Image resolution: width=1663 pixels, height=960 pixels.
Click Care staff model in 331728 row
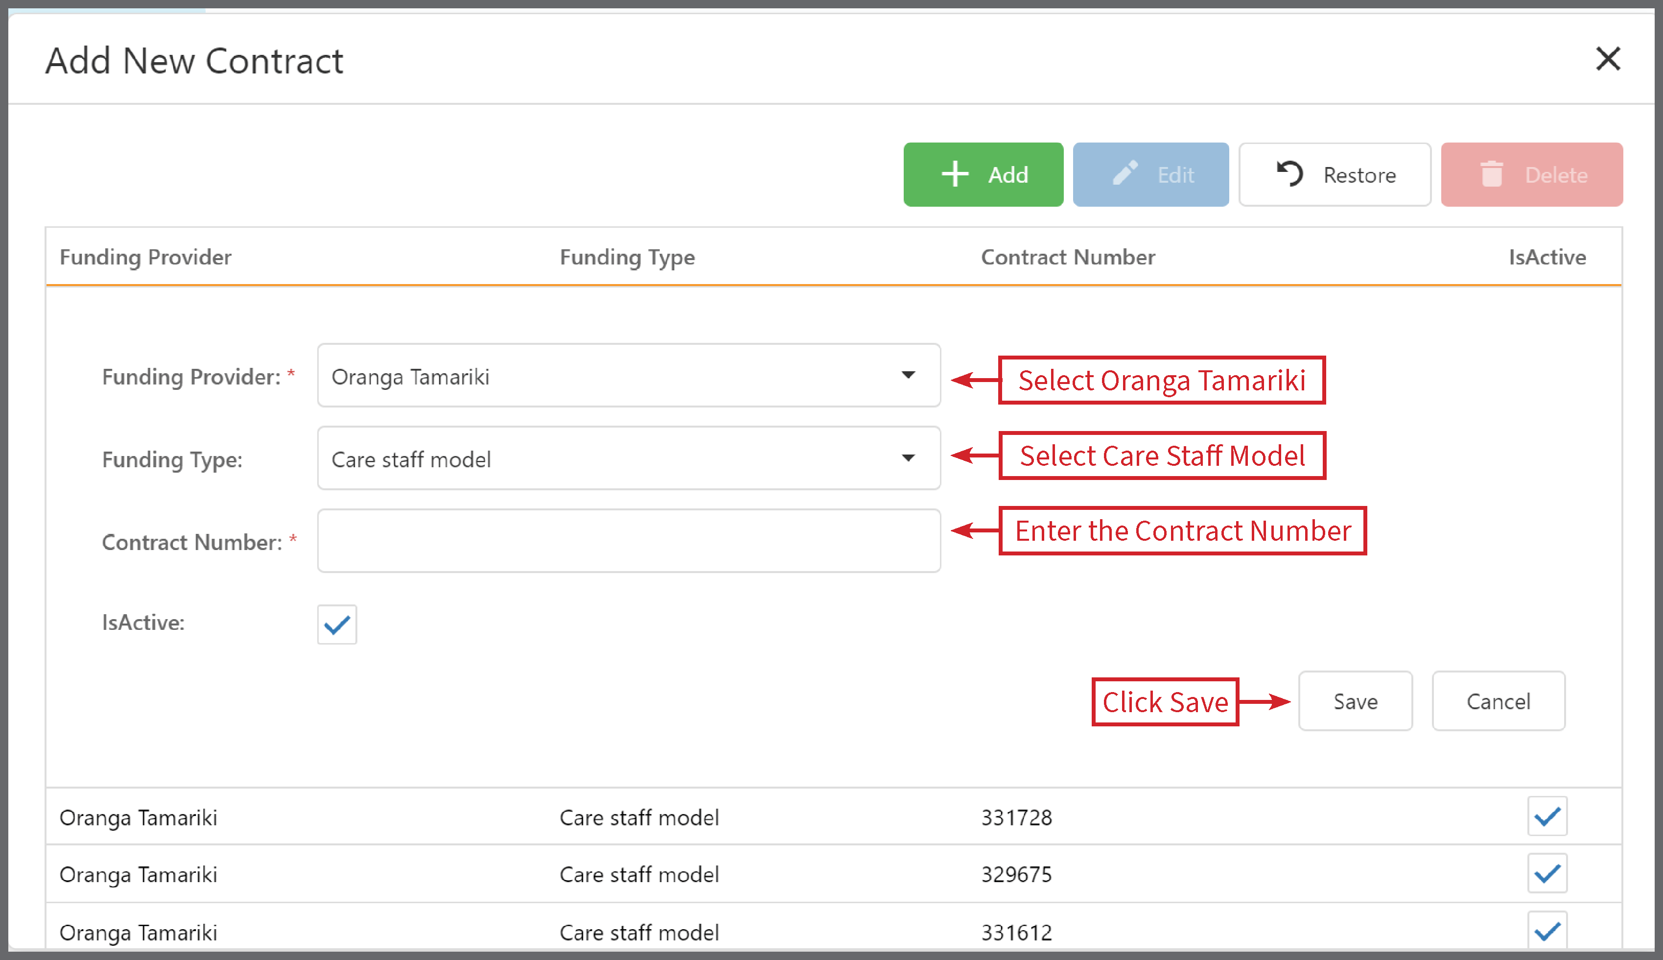(639, 817)
